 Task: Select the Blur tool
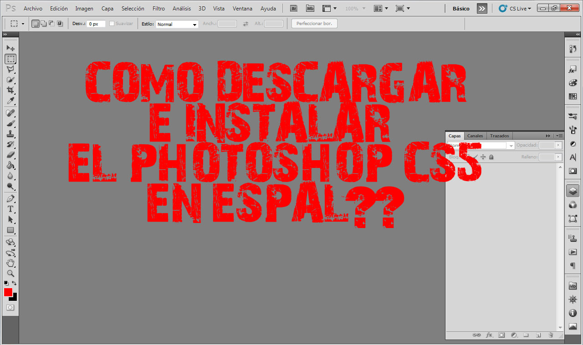coord(10,176)
